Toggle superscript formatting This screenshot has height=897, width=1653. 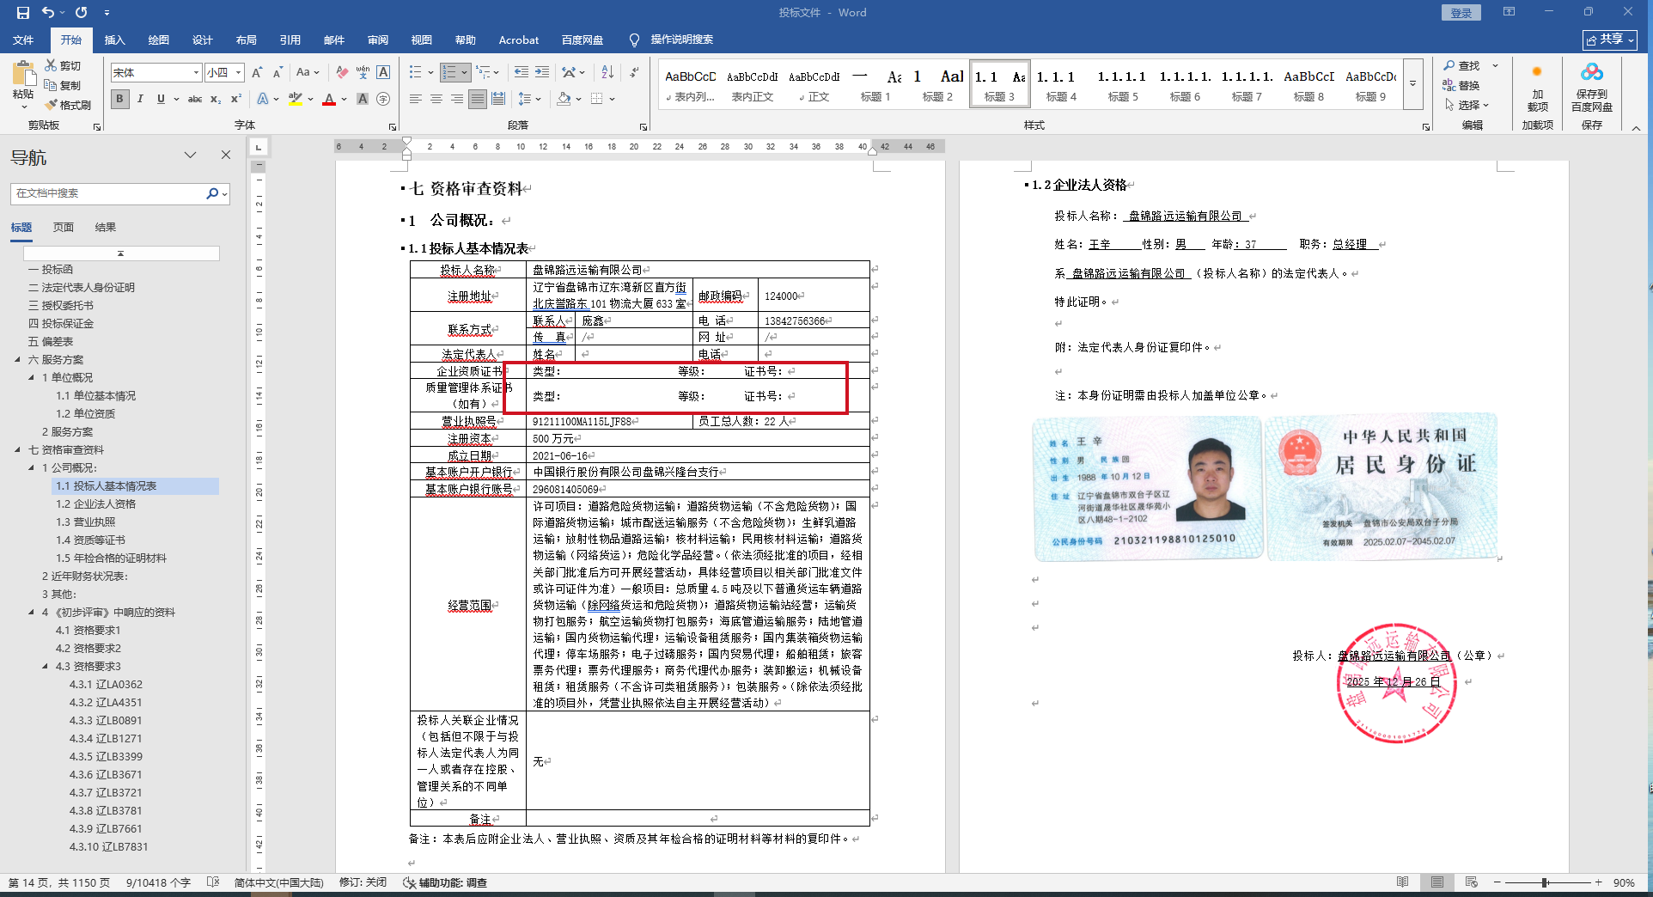(x=236, y=99)
